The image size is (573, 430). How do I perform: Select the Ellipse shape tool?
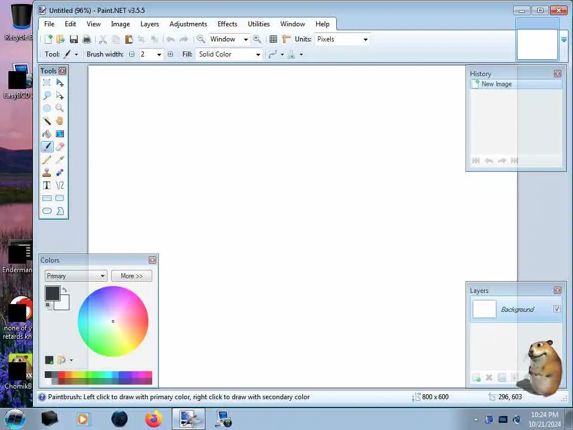click(x=47, y=211)
